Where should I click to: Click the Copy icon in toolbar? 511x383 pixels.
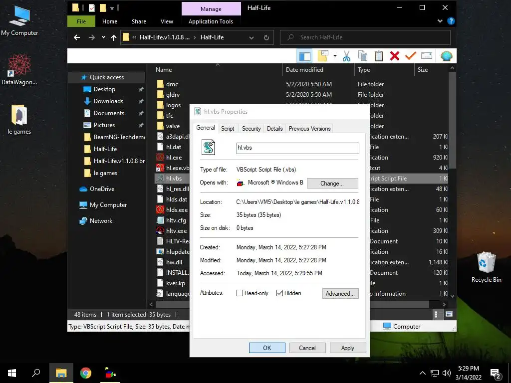tap(362, 56)
